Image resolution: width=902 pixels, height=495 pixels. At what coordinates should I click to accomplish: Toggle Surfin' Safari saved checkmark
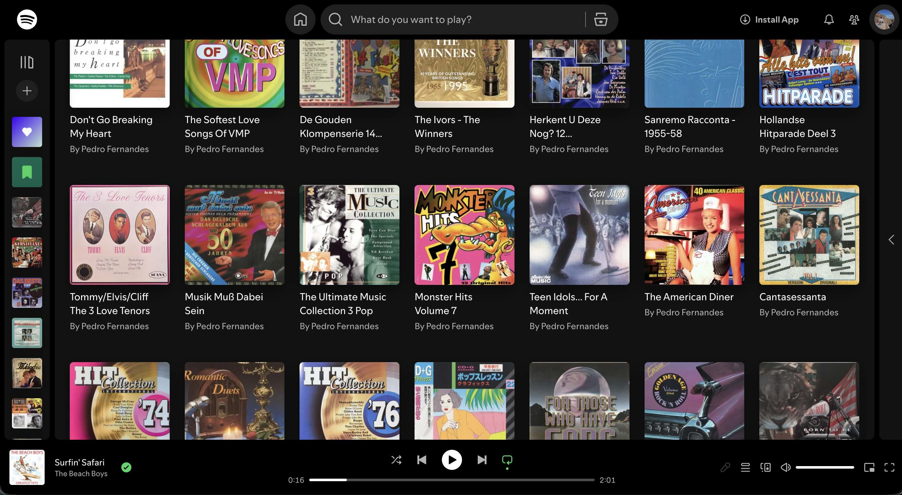pyautogui.click(x=126, y=467)
